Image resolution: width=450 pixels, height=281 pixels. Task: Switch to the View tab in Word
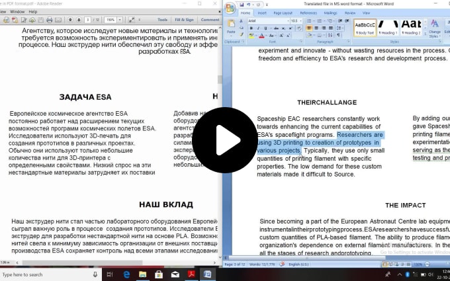point(366,13)
